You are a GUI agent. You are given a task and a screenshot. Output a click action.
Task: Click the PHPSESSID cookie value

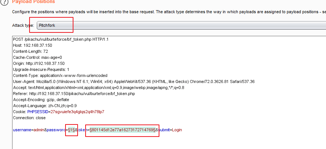pos(77,112)
